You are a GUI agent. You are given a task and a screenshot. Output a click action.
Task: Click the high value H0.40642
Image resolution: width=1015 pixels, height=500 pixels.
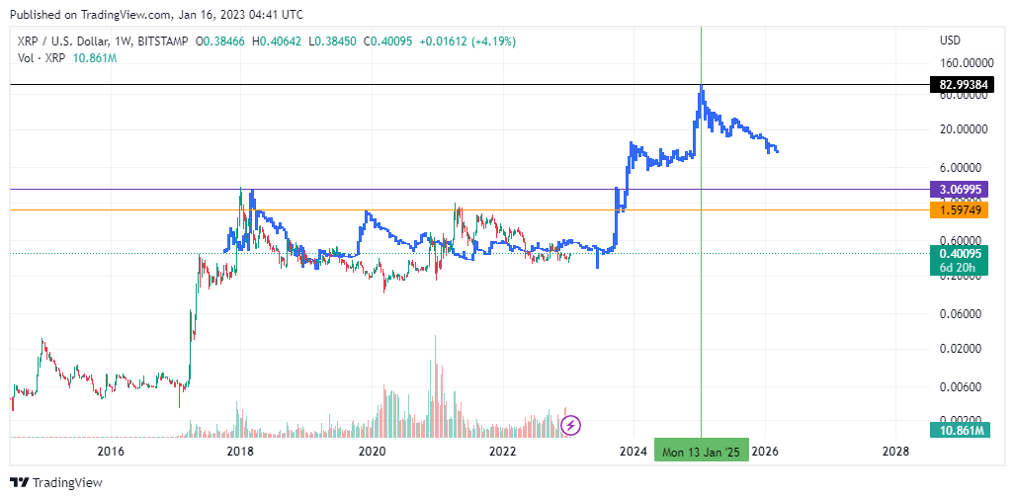[278, 42]
